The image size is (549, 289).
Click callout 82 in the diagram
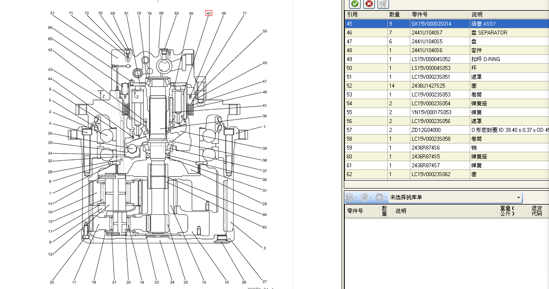tap(50, 39)
